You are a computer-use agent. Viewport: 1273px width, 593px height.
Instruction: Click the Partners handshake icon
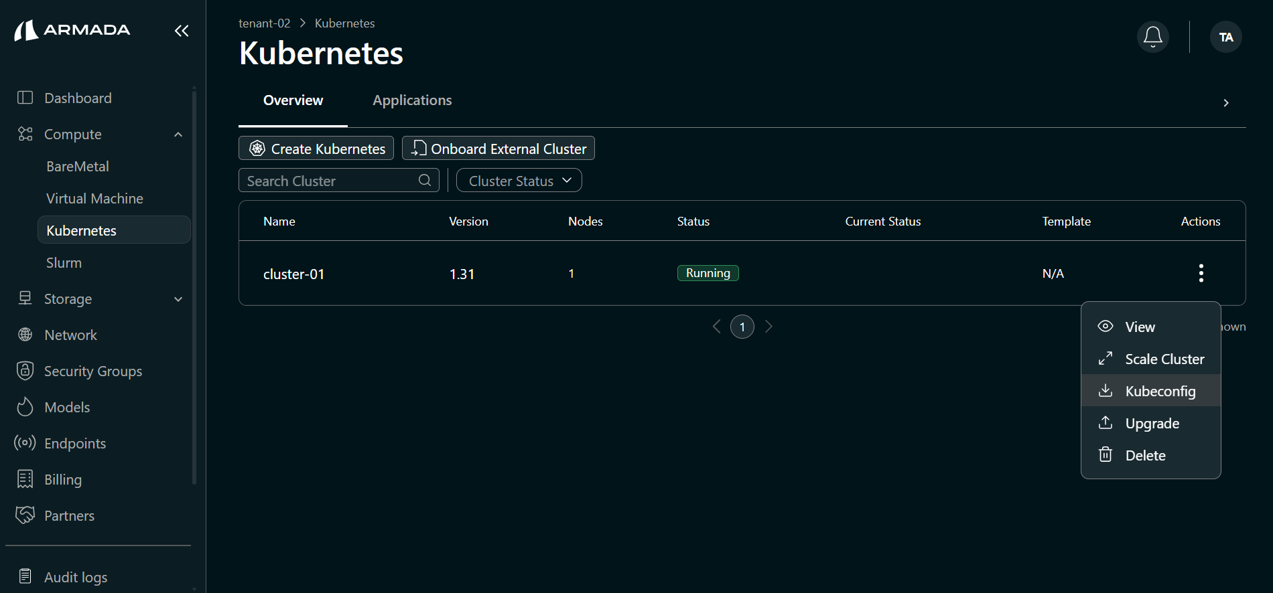(25, 515)
